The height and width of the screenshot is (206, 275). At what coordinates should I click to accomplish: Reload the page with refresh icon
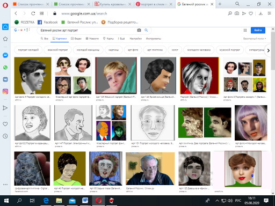point(33,13)
